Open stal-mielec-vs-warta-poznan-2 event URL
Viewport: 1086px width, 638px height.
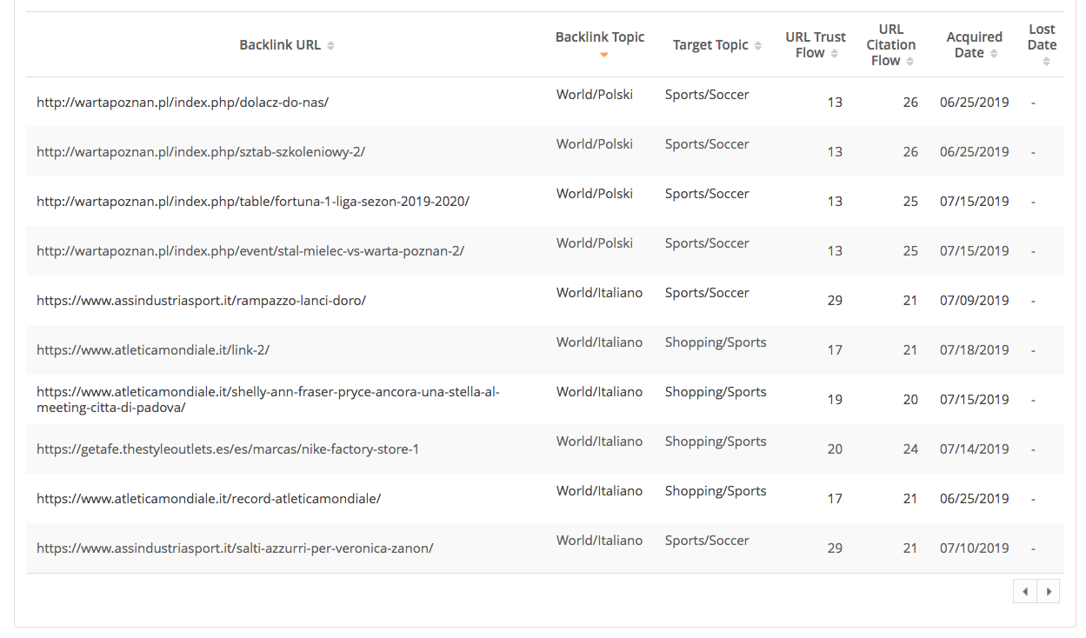click(250, 250)
